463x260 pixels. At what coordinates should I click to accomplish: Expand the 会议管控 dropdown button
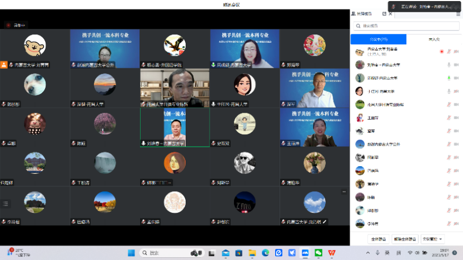click(432, 239)
